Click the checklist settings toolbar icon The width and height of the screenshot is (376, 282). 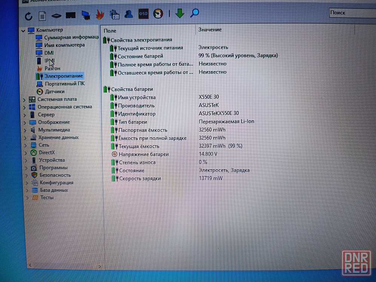[114, 14]
